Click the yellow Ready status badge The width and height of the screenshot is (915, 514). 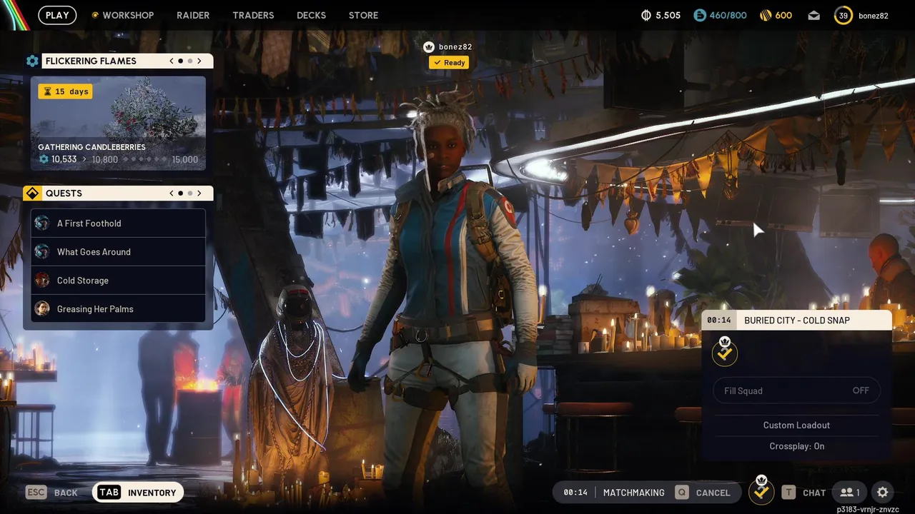tap(449, 63)
